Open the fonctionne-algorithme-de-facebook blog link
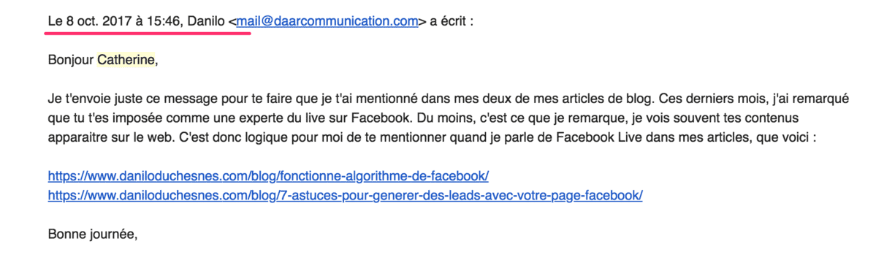 click(268, 176)
